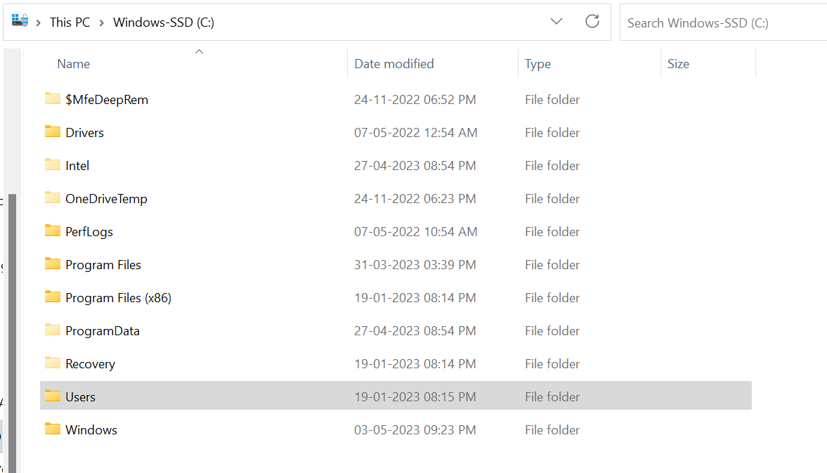
Task: Open the Windows folder icon
Action: (x=53, y=429)
